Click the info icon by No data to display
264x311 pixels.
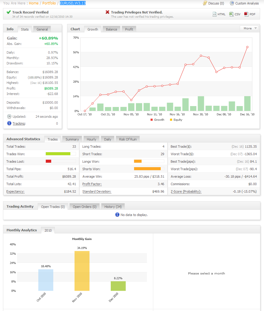click(x=117, y=215)
